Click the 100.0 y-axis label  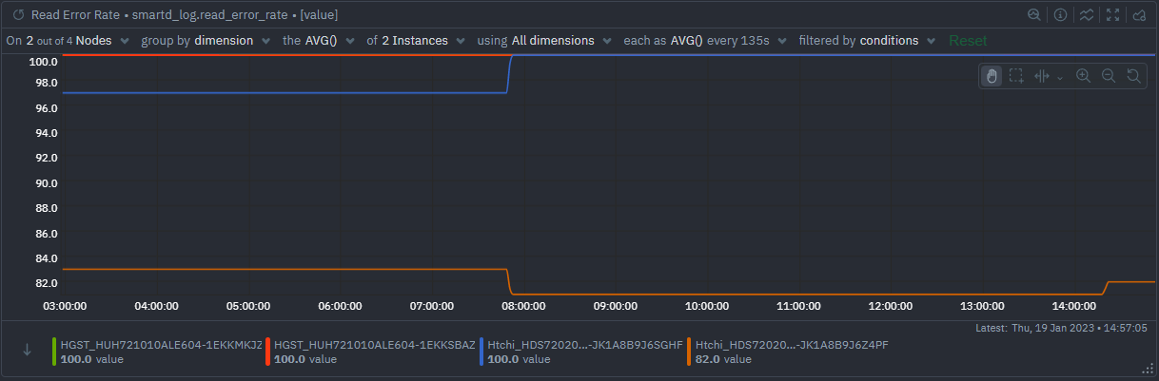coord(44,61)
